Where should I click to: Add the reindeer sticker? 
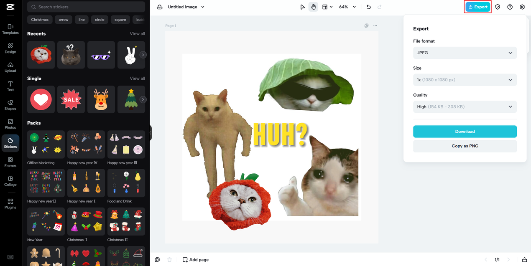pos(101,99)
